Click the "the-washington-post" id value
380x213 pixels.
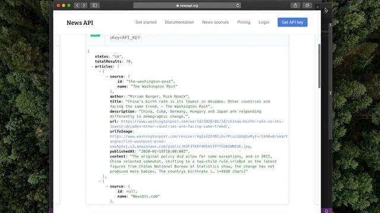pos(150,82)
